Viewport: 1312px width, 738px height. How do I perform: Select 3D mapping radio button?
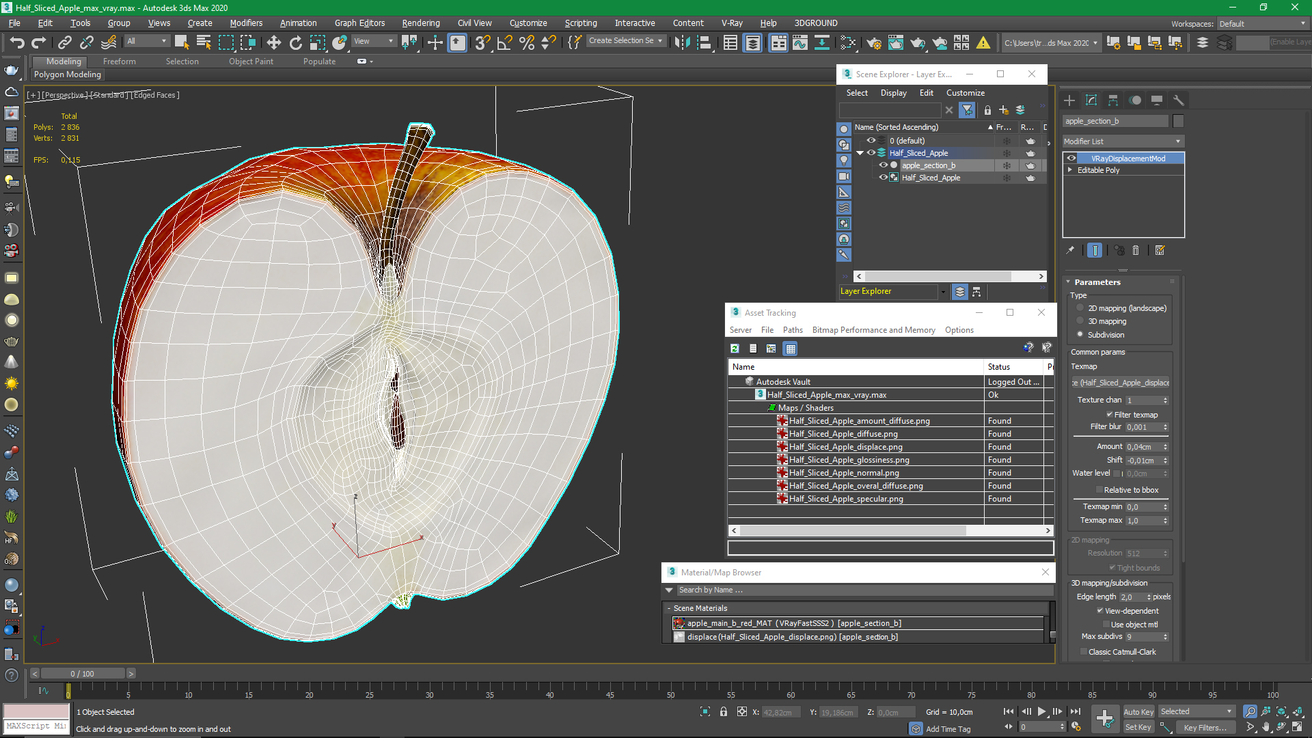tap(1080, 321)
